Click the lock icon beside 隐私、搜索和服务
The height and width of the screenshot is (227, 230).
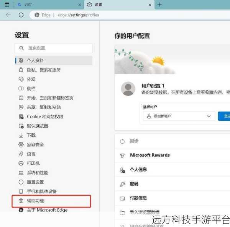(x=21, y=70)
